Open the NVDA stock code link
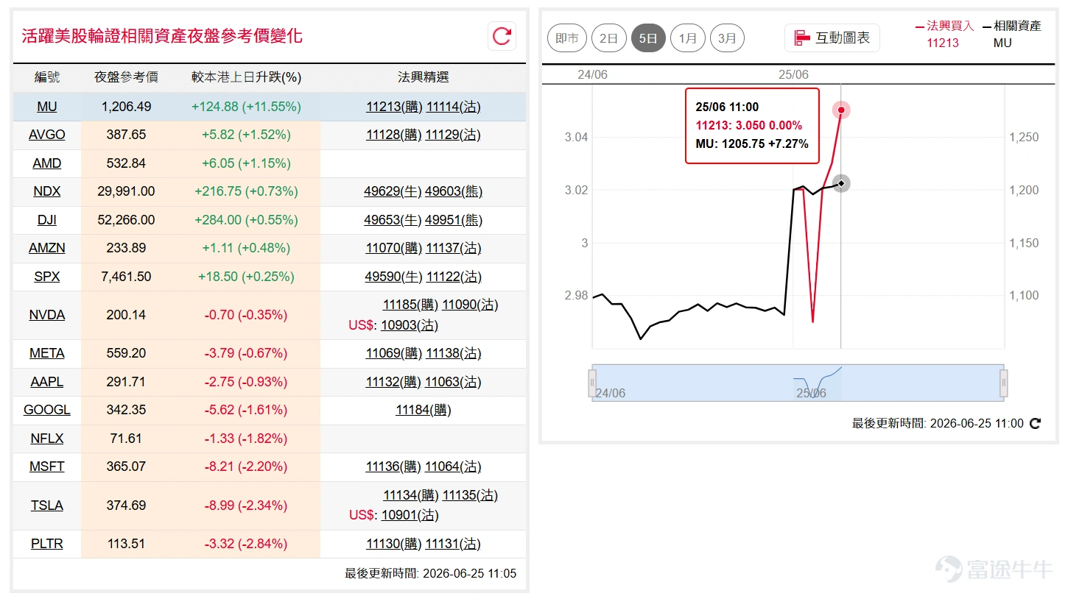 47,315
